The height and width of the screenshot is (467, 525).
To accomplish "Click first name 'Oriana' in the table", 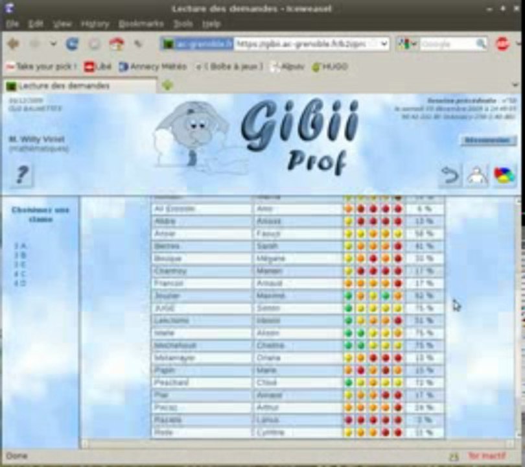I will point(268,358).
